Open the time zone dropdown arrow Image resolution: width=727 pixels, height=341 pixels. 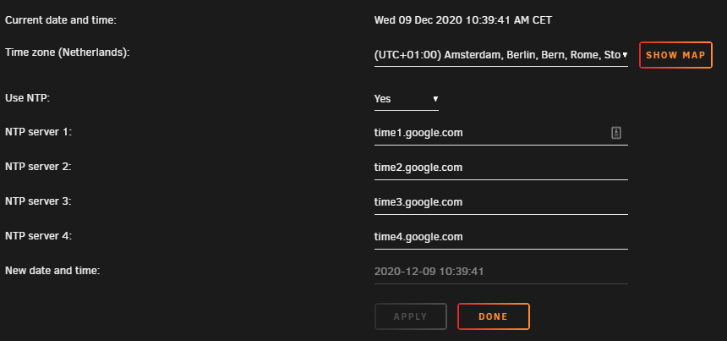[625, 55]
